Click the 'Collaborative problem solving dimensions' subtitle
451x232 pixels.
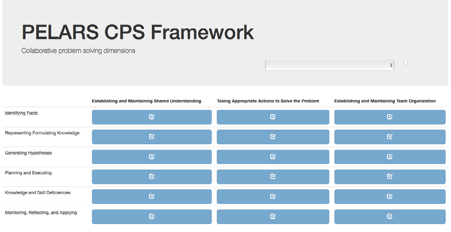(x=78, y=51)
